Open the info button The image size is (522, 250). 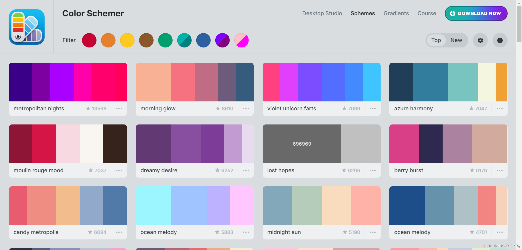pyautogui.click(x=500, y=40)
